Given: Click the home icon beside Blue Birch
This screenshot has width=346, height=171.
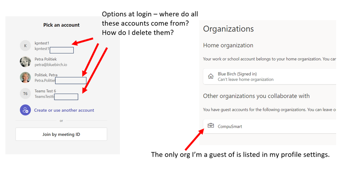Looking at the screenshot, I should point(211,77).
